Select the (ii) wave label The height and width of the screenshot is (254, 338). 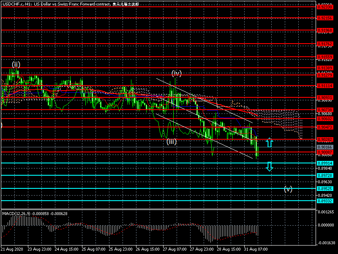[x=16, y=64]
